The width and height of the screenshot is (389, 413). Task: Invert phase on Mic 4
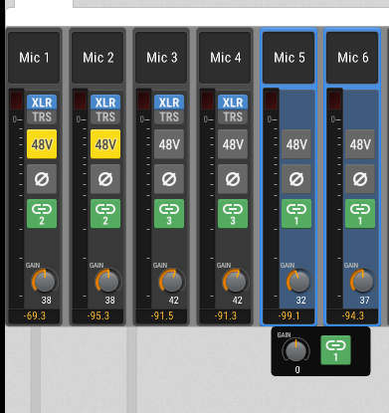point(233,179)
